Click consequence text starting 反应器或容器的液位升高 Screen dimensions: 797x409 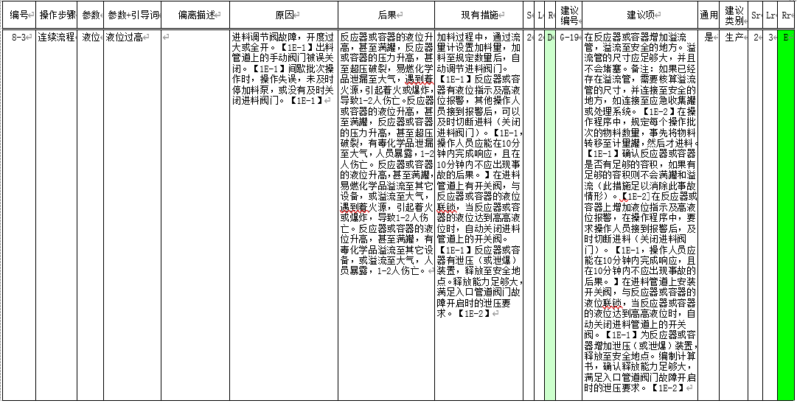(386, 154)
